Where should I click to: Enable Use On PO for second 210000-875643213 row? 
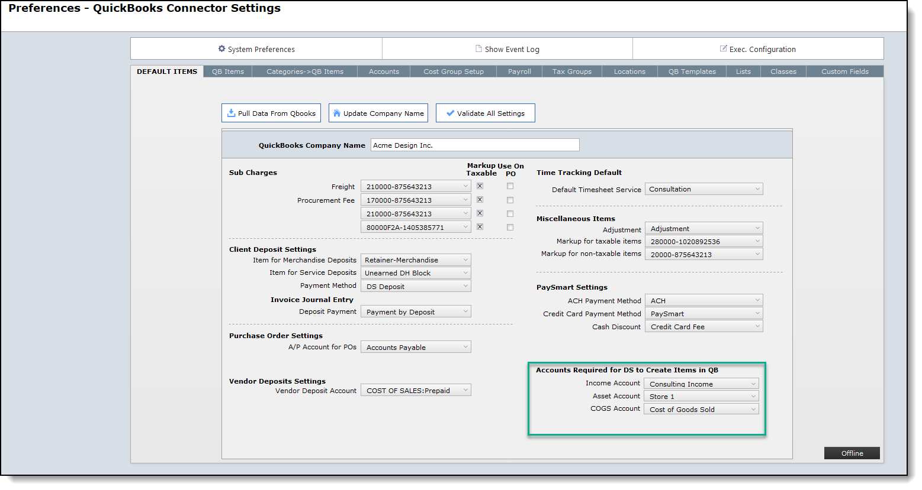click(510, 213)
